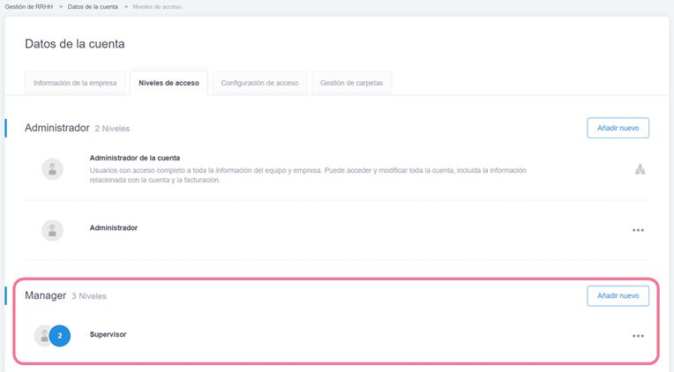Open the Configuración de acceso tab
Screen dimensions: 674x372
pyautogui.click(x=259, y=84)
